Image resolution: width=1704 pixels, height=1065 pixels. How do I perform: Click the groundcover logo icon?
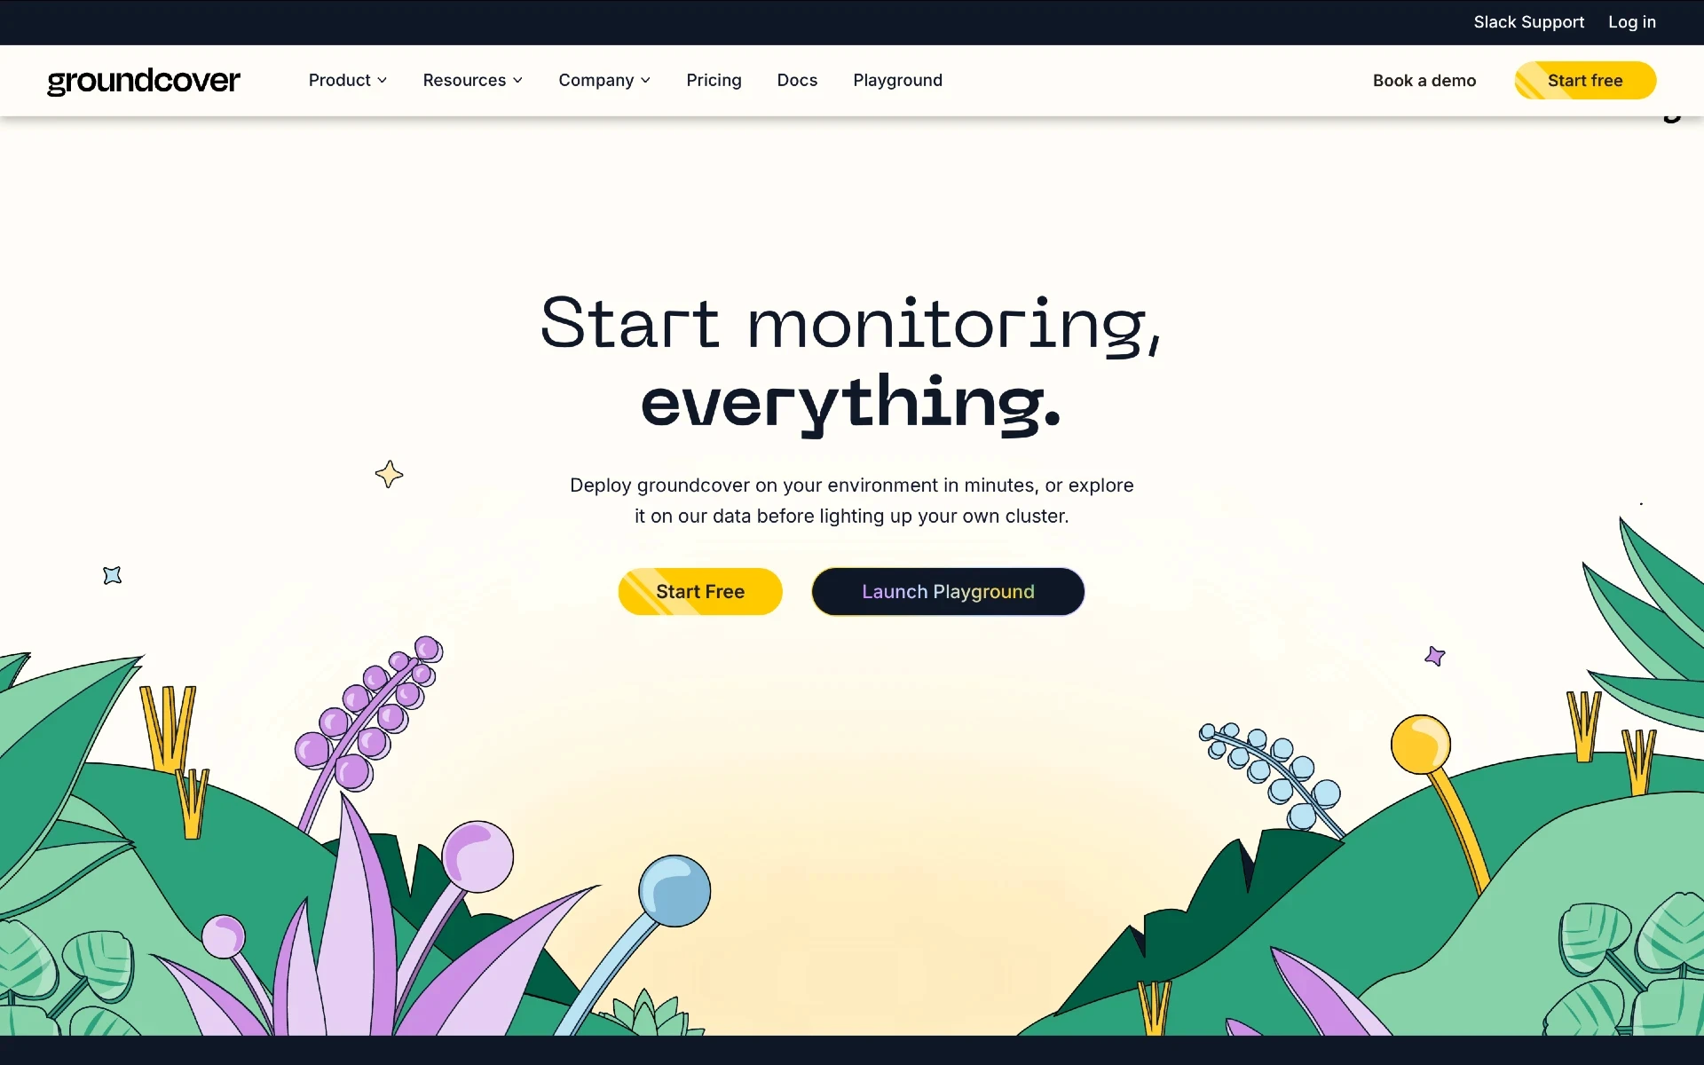(x=144, y=81)
